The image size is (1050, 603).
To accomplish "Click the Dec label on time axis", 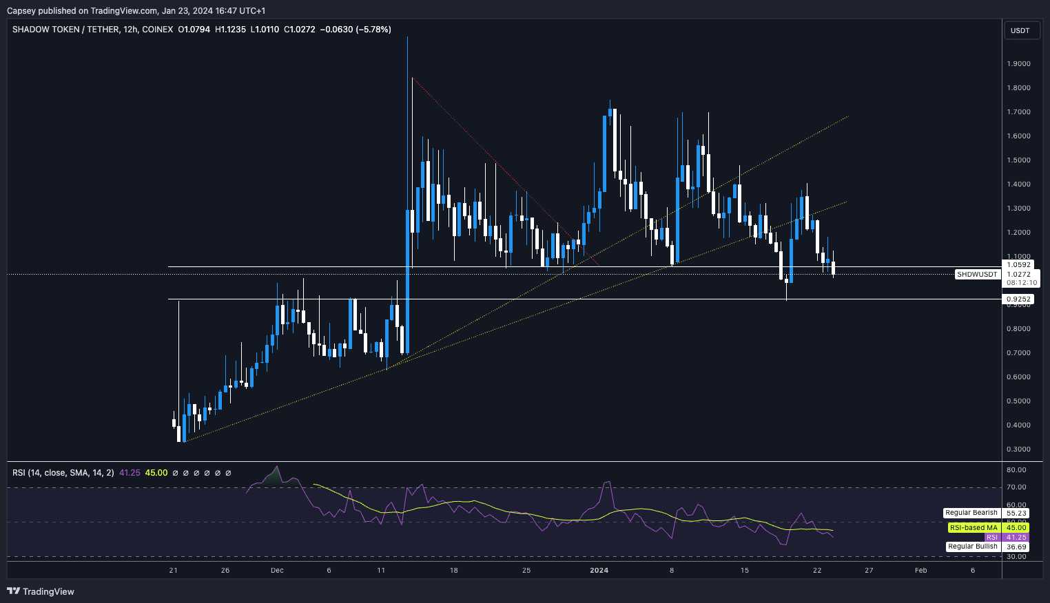I will click(x=277, y=570).
